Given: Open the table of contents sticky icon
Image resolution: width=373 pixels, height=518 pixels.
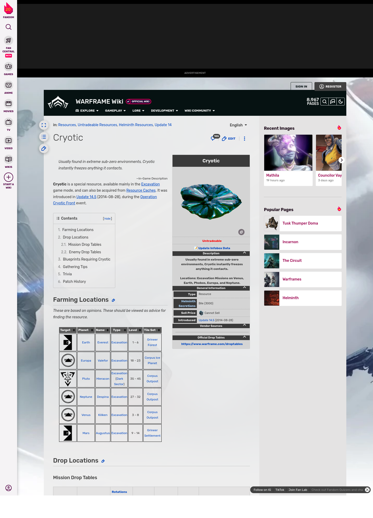Looking at the screenshot, I should pos(44,137).
